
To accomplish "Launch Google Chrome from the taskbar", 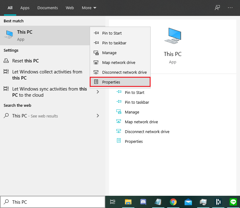I will point(173,202).
